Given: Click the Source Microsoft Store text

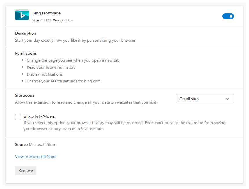Looking at the screenshot, I should click(36, 144).
